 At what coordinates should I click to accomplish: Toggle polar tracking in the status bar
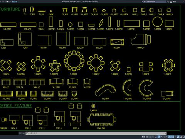[x=159, y=137]
